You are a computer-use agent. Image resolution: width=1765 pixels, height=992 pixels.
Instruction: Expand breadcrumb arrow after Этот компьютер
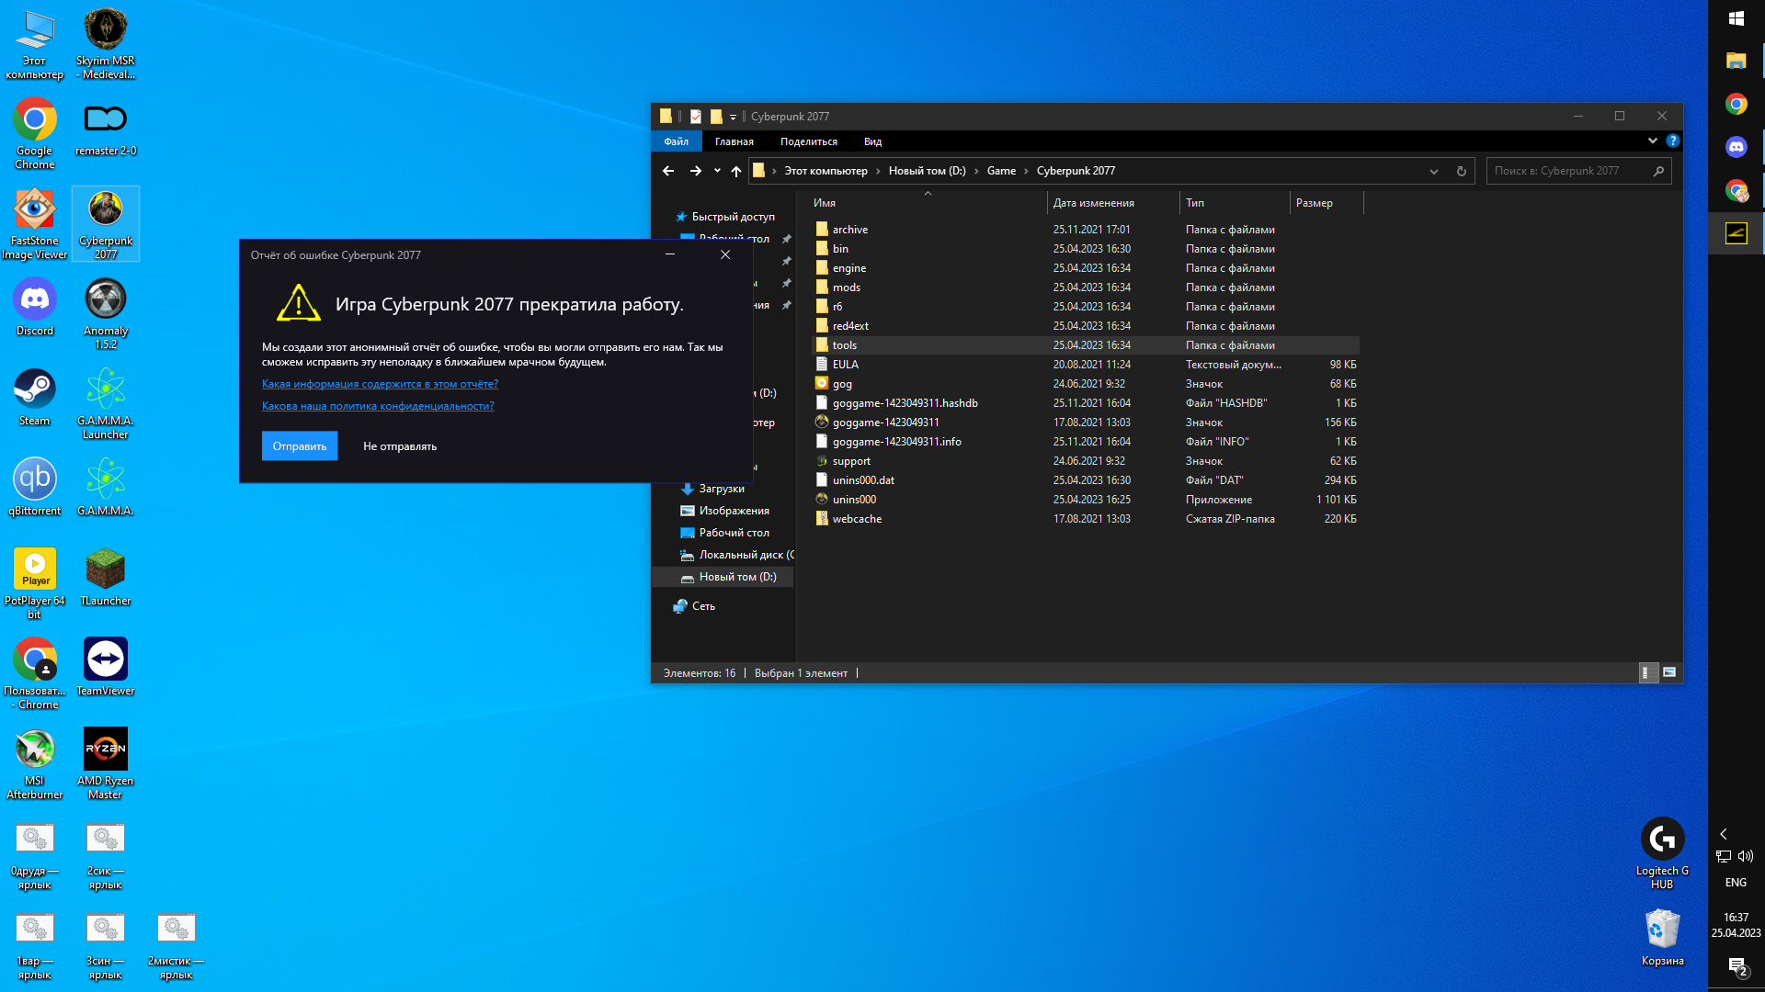(x=878, y=171)
